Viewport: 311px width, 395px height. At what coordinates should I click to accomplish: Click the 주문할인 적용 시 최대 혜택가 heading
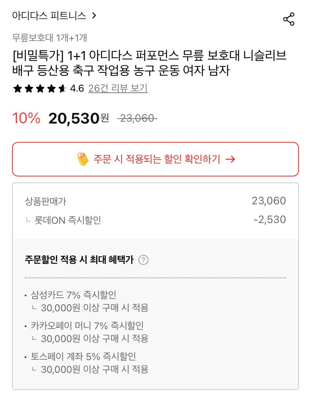79,260
